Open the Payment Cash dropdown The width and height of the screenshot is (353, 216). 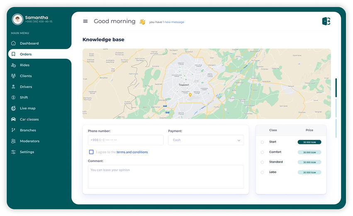point(206,140)
